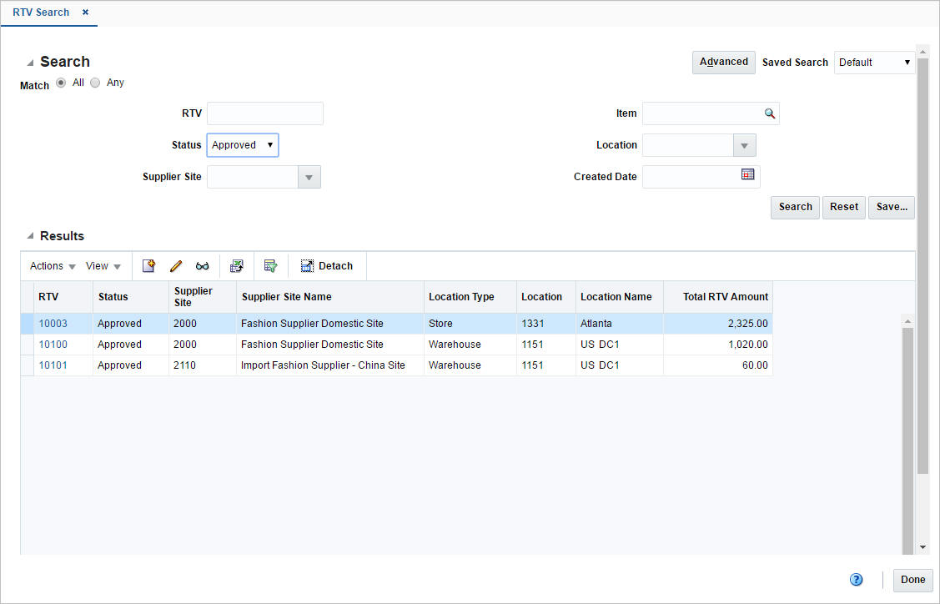
Task: Click the View glasses icon
Action: click(202, 266)
